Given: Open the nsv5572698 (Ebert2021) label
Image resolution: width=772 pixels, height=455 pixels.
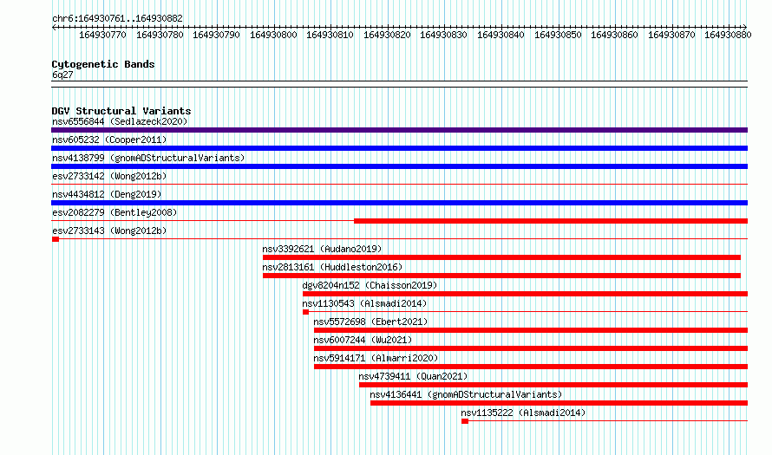Looking at the screenshot, I should click(370, 322).
